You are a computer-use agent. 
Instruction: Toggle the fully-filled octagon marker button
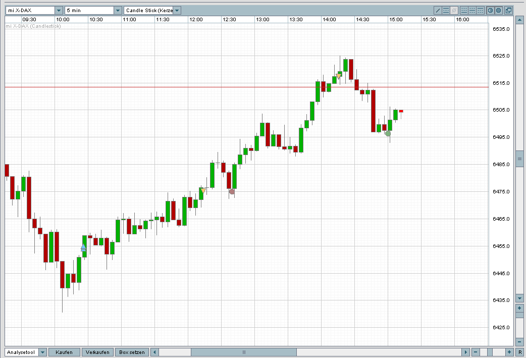tap(499, 11)
